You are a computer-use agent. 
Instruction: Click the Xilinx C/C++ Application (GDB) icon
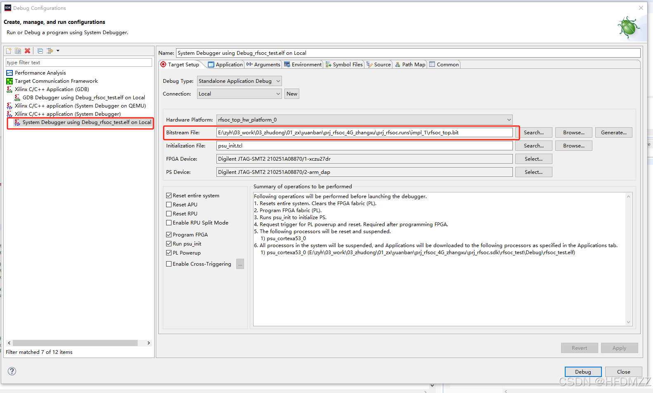coord(9,89)
